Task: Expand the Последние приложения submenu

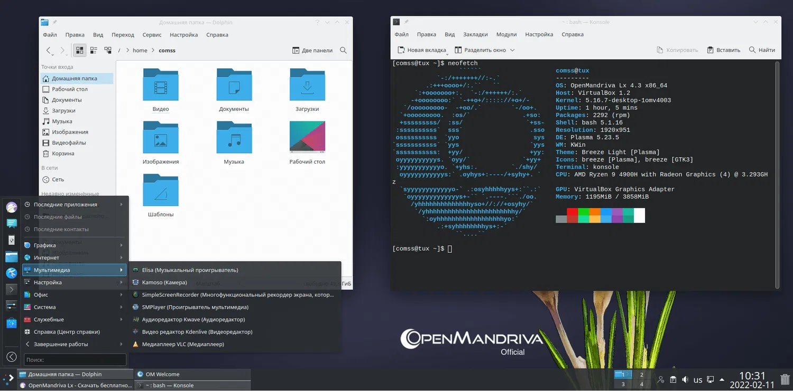Action: point(75,204)
